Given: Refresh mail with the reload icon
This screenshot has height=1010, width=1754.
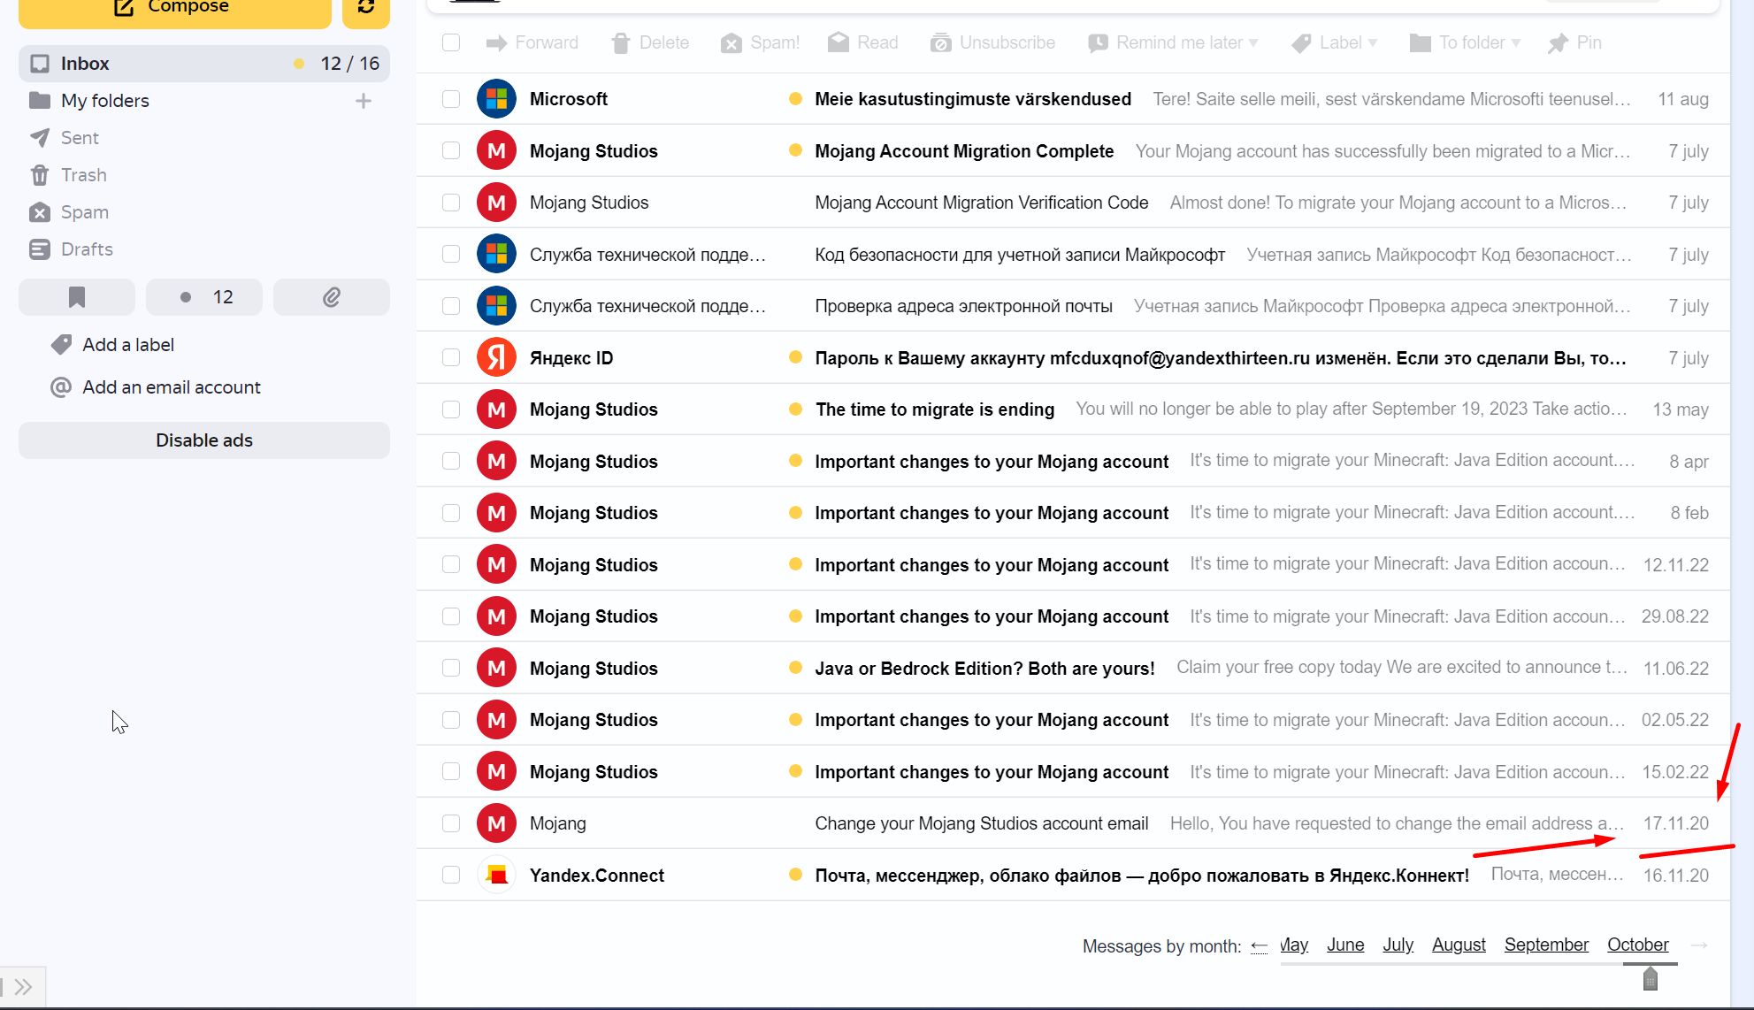Looking at the screenshot, I should (x=365, y=9).
